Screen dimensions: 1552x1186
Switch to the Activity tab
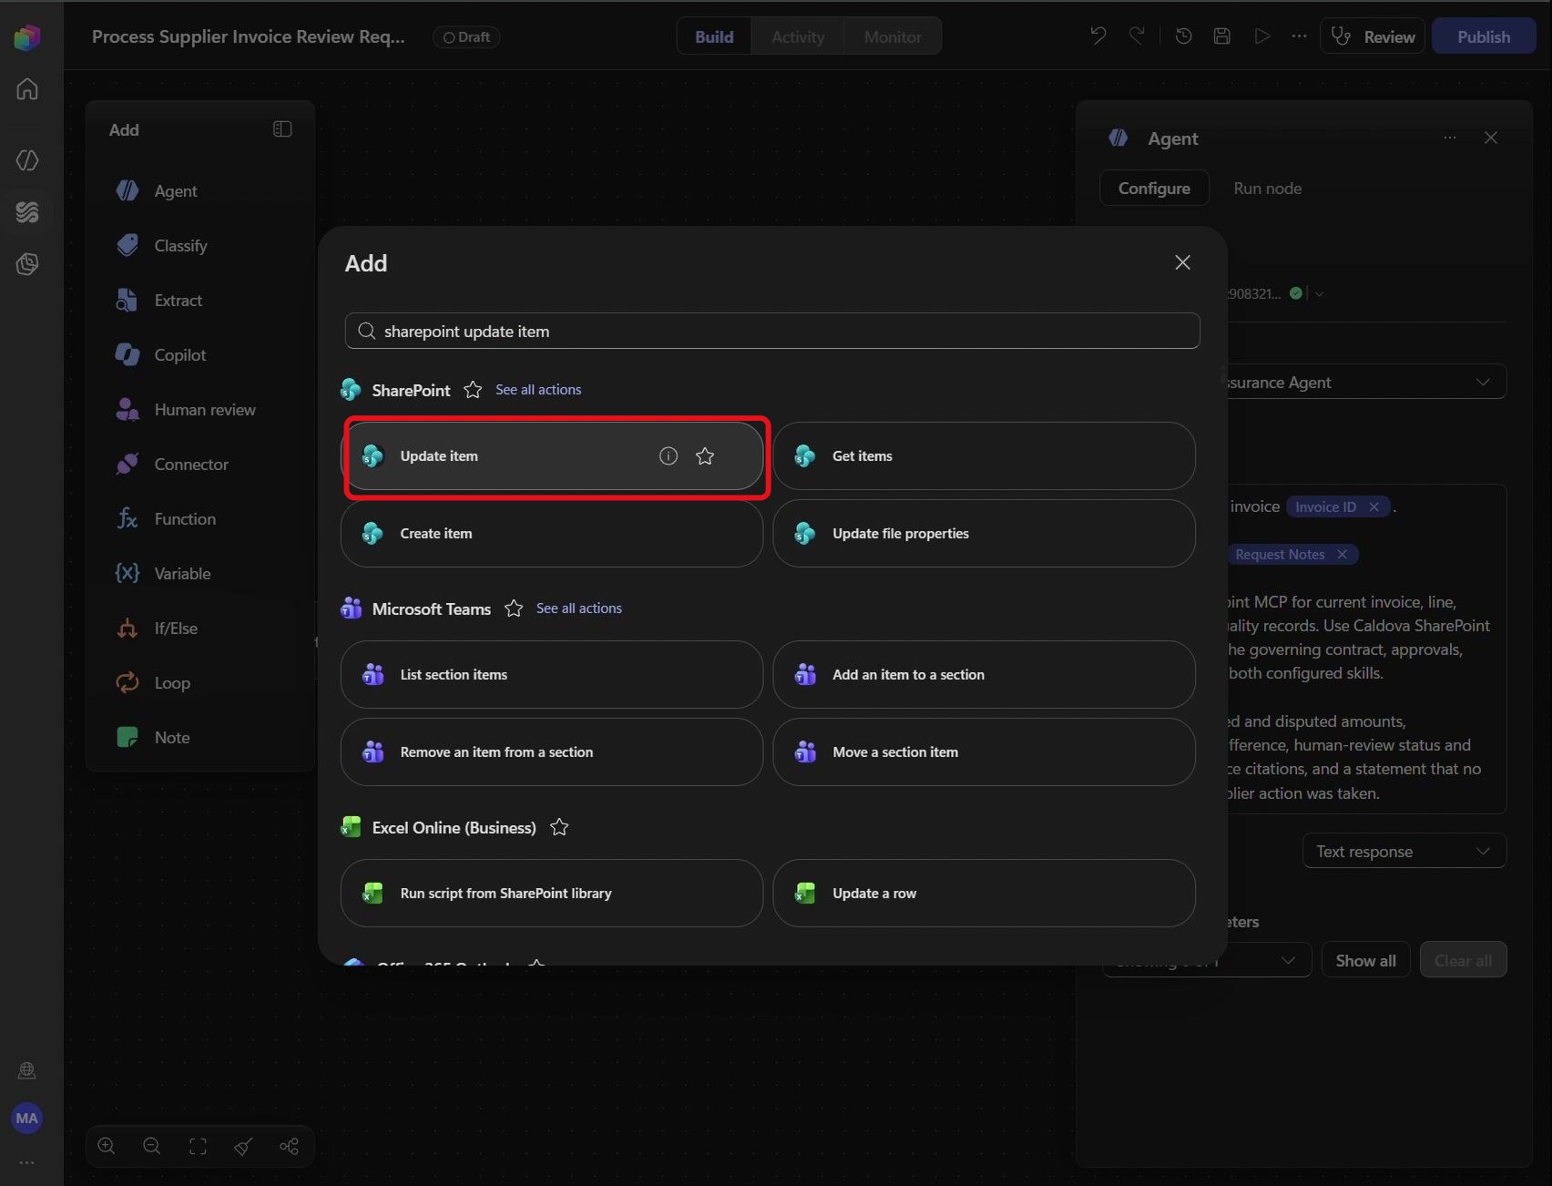[x=798, y=36]
